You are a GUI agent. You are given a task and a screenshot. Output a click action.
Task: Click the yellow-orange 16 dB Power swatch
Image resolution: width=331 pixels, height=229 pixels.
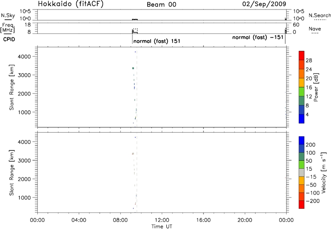point(302,83)
